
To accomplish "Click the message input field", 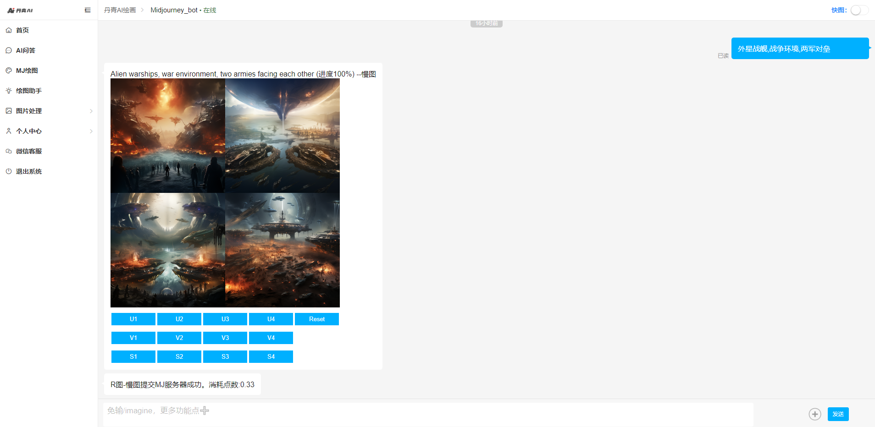I will (x=426, y=414).
